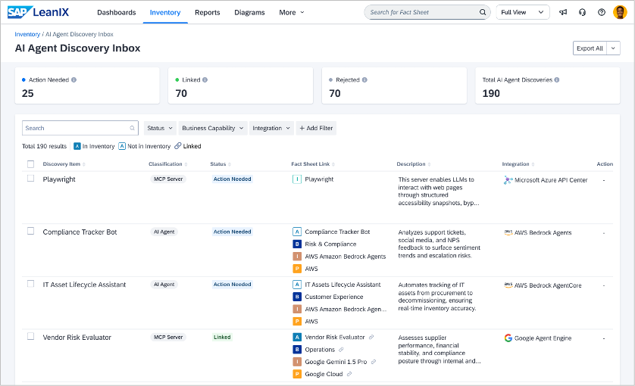Image resolution: width=635 pixels, height=386 pixels.
Task: Check the Playwright row checkbox
Action: click(x=31, y=179)
